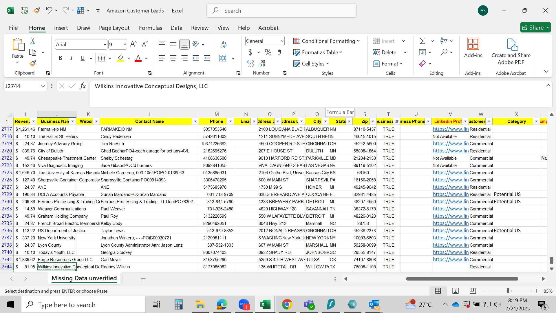Open LinkedIn link for Forge Resources Group row

pos(451,259)
